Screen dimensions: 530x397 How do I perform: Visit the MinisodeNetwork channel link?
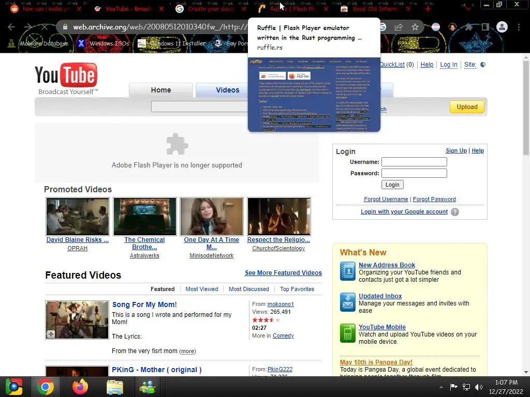212,255
